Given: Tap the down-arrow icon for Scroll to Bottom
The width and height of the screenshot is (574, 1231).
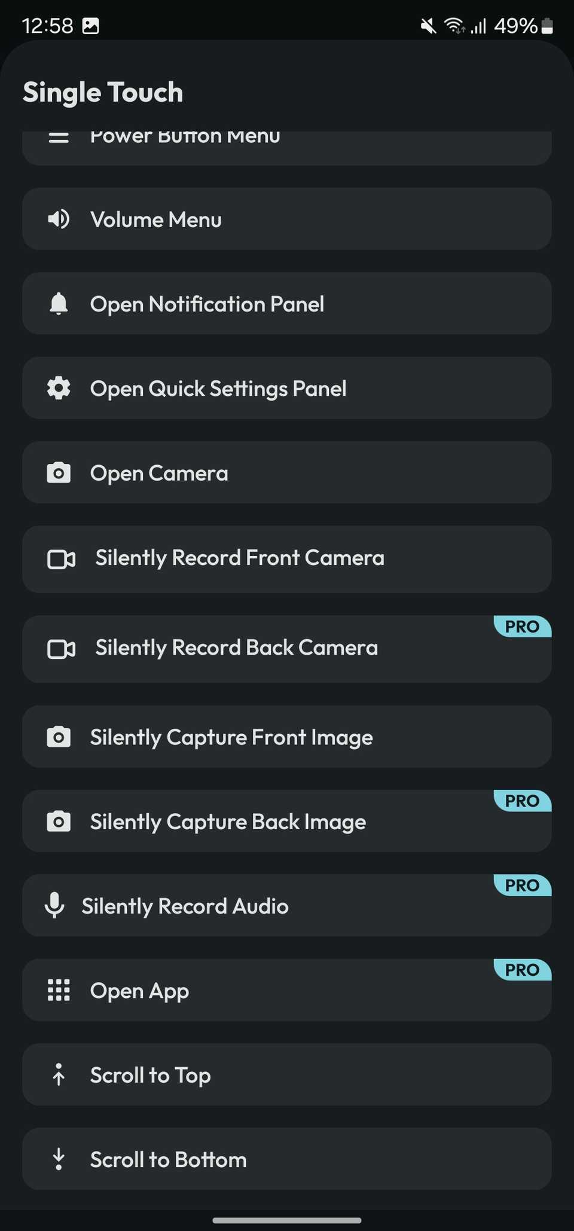Looking at the screenshot, I should click(59, 1159).
